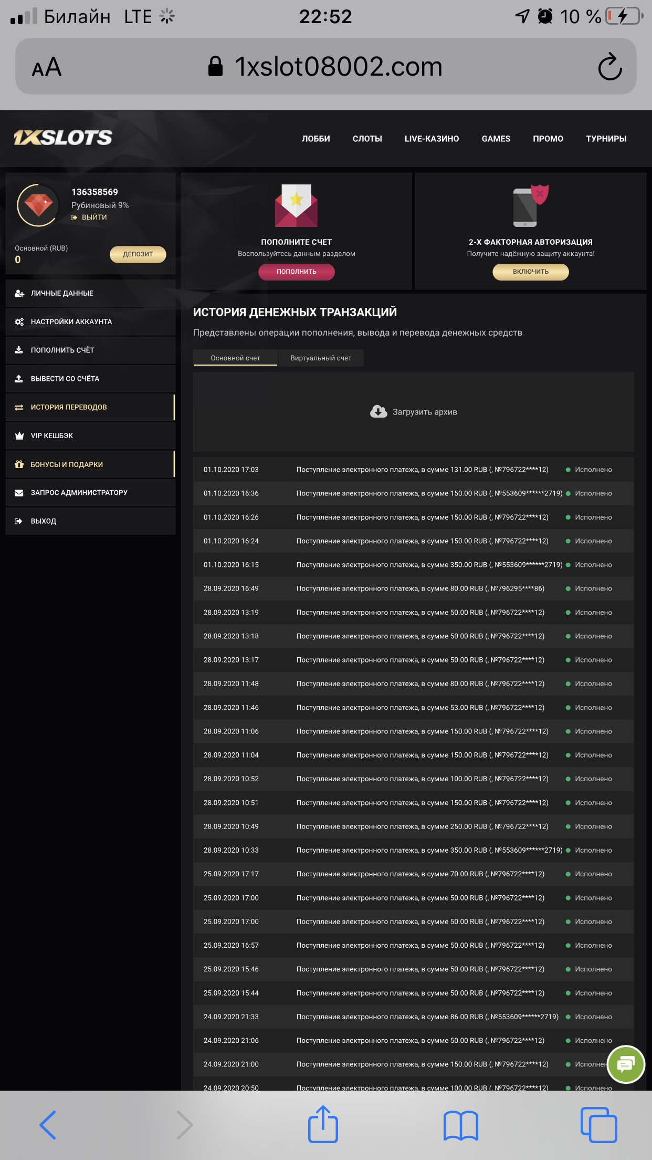Tap the Safari reload page icon
The image size is (652, 1160).
pos(610,66)
